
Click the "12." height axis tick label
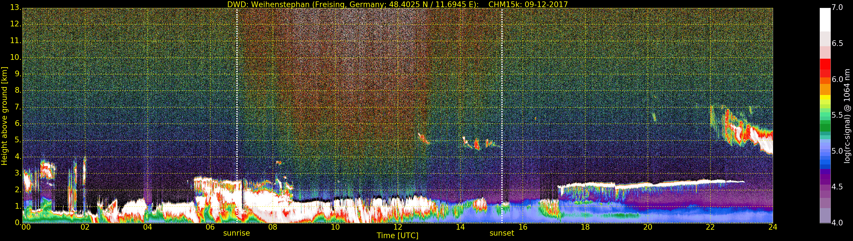click(16, 24)
